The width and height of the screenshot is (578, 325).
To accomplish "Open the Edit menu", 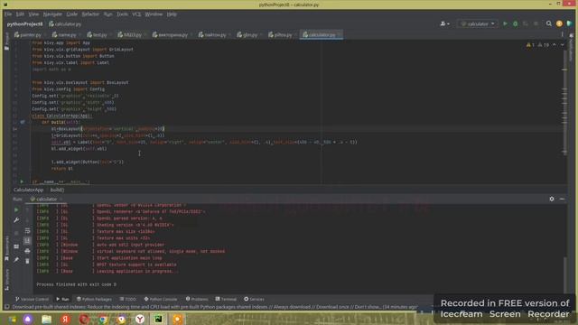I will tap(20, 14).
